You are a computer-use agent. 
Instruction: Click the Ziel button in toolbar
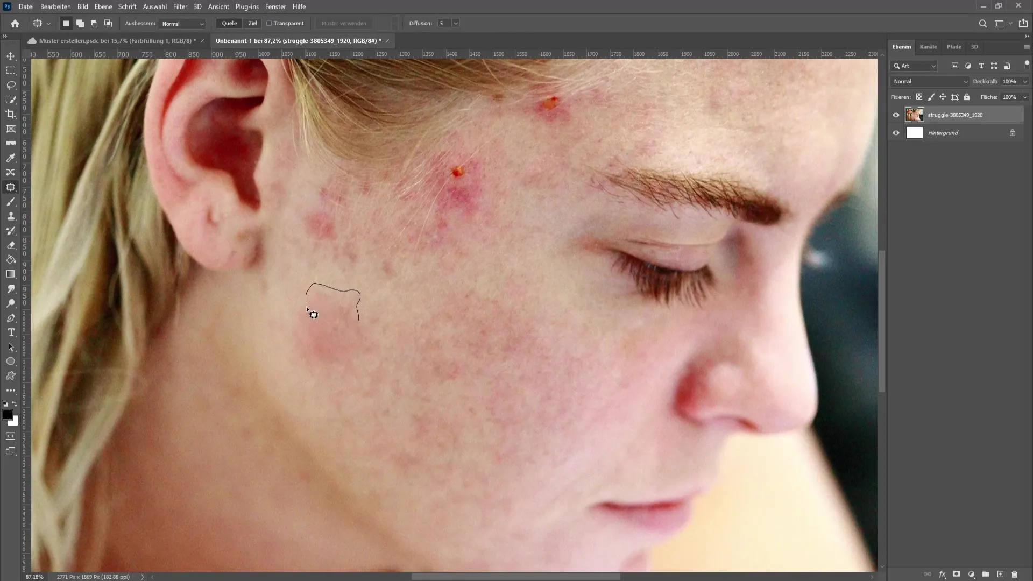pyautogui.click(x=252, y=23)
